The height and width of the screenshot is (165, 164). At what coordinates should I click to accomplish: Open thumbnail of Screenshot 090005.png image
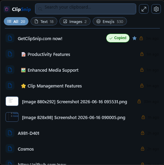click(12, 117)
